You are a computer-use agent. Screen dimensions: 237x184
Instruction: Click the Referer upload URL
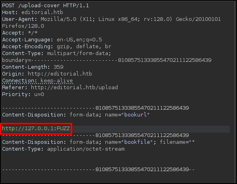(x=74, y=88)
